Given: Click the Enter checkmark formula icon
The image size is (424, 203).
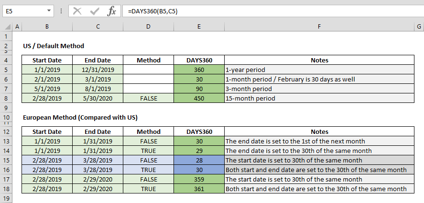Looking at the screenshot, I should (x=95, y=10).
